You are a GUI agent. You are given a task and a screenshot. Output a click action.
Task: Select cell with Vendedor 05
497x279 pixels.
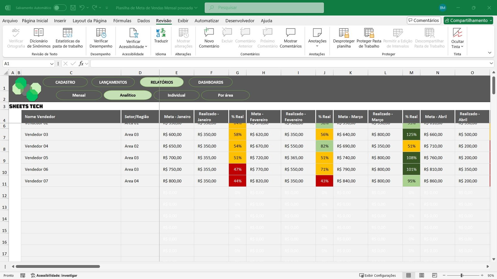click(x=71, y=158)
